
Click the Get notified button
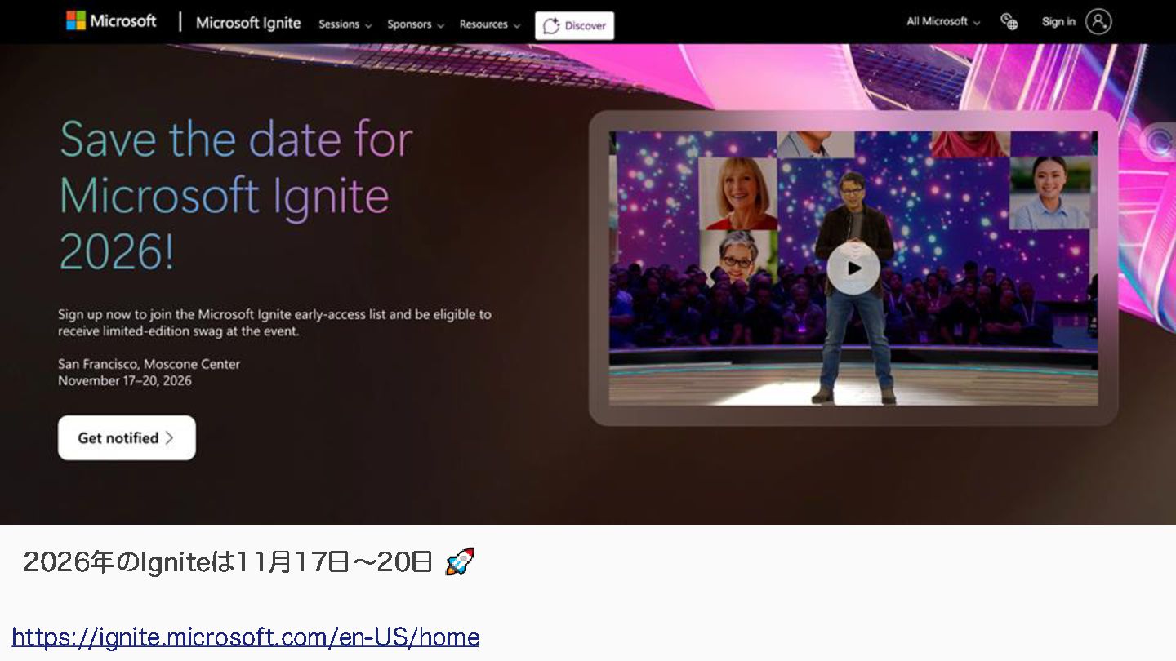(127, 437)
